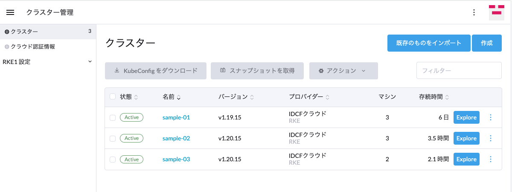This screenshot has height=192, width=512.
Task: Check the box for sample-03 row
Action: point(113,159)
